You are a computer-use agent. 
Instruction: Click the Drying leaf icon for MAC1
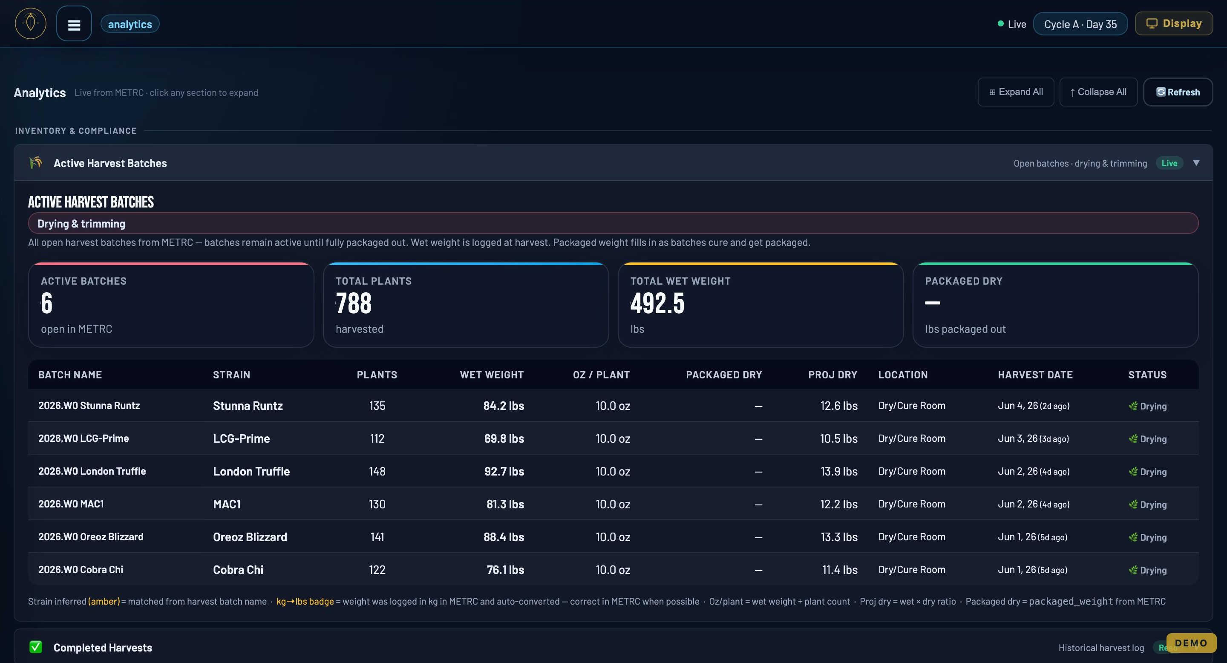[x=1133, y=504]
